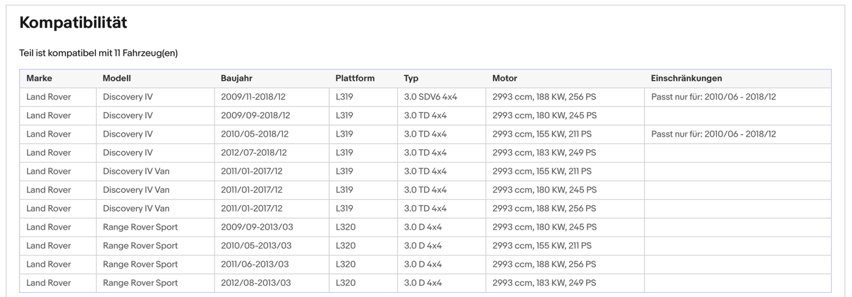Select the 2012/08-2013/03 Baujahr cell
This screenshot has width=852, height=297.
(256, 283)
